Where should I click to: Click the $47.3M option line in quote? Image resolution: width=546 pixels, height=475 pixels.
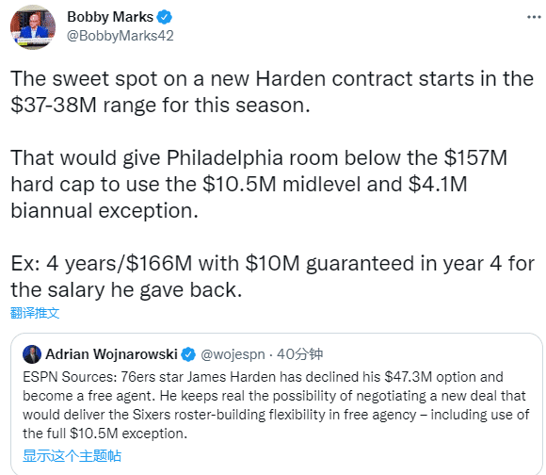click(x=263, y=377)
